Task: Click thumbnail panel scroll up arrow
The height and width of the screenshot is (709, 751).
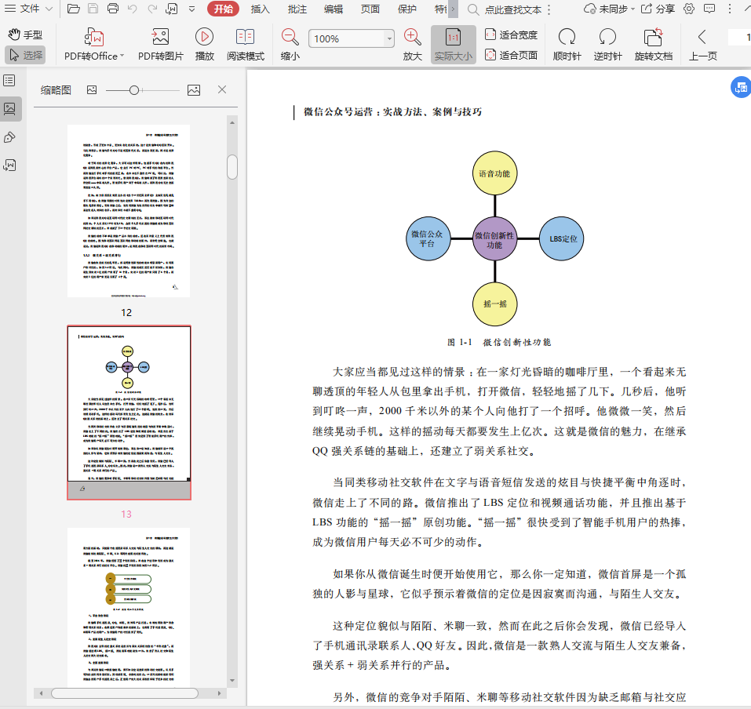Action: pos(232,122)
